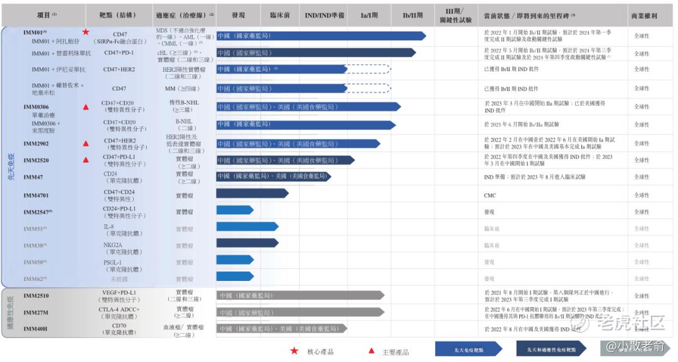Click the IMM47 project name
678x362 pixels.
(x=33, y=177)
